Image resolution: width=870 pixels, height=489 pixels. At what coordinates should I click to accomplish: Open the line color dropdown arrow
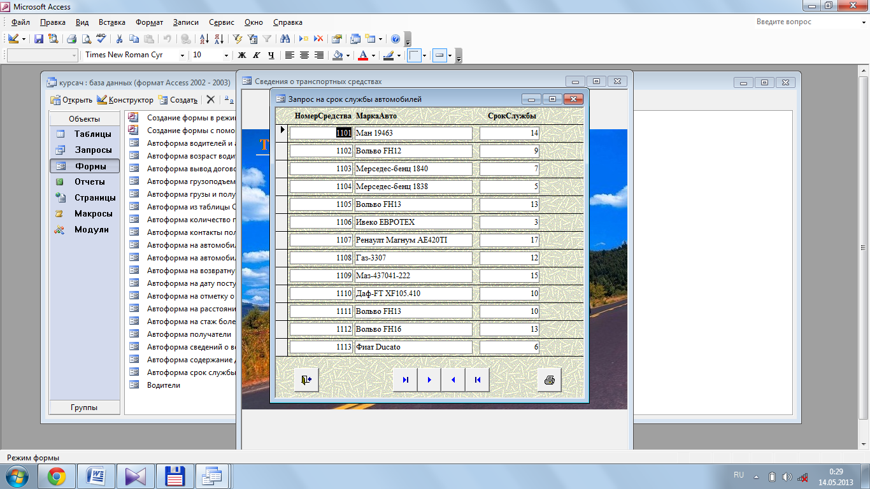click(x=399, y=55)
